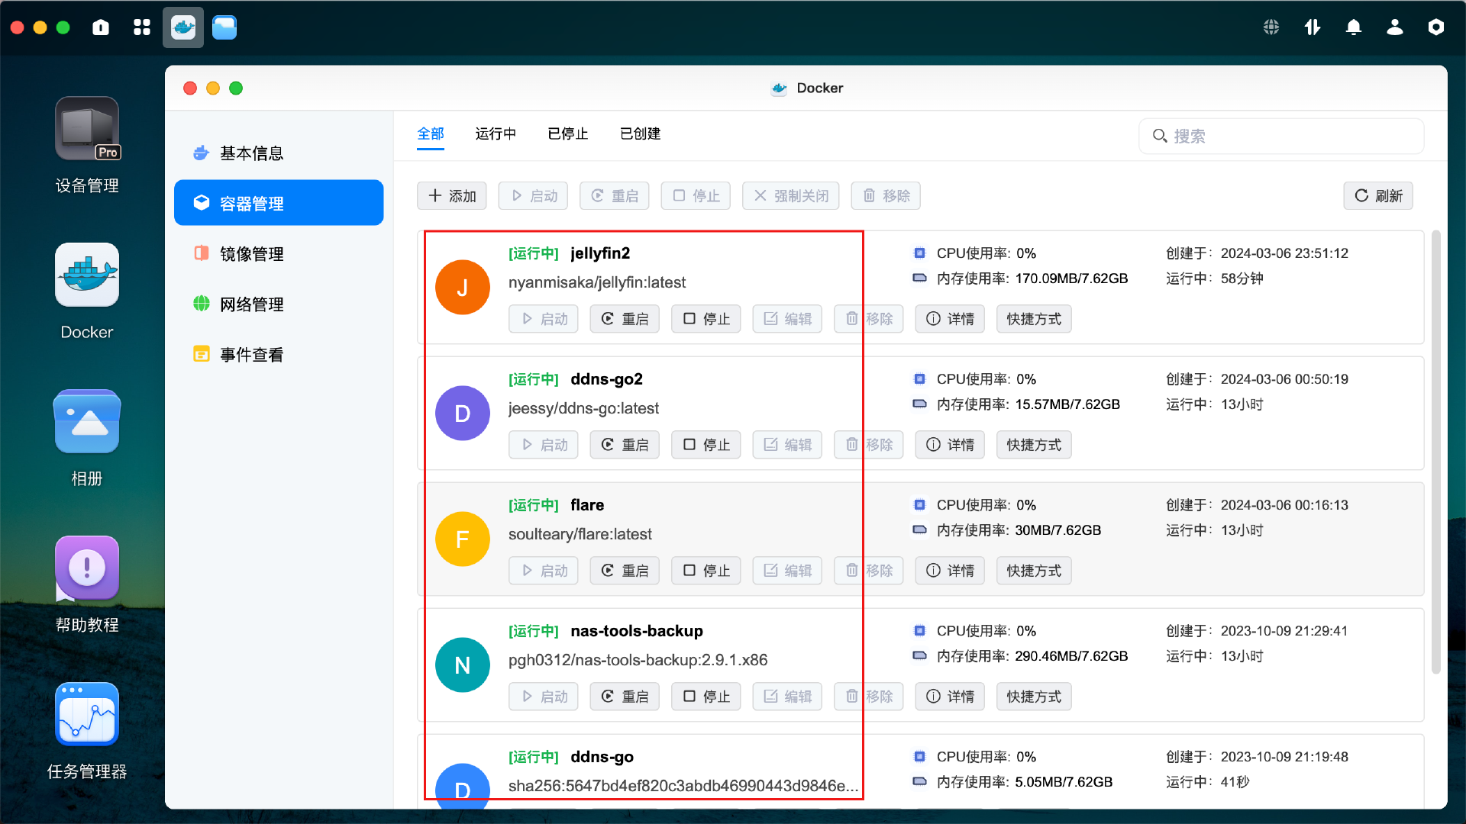View events via 事件查看 sidebar entry
The image size is (1466, 824).
click(x=251, y=354)
